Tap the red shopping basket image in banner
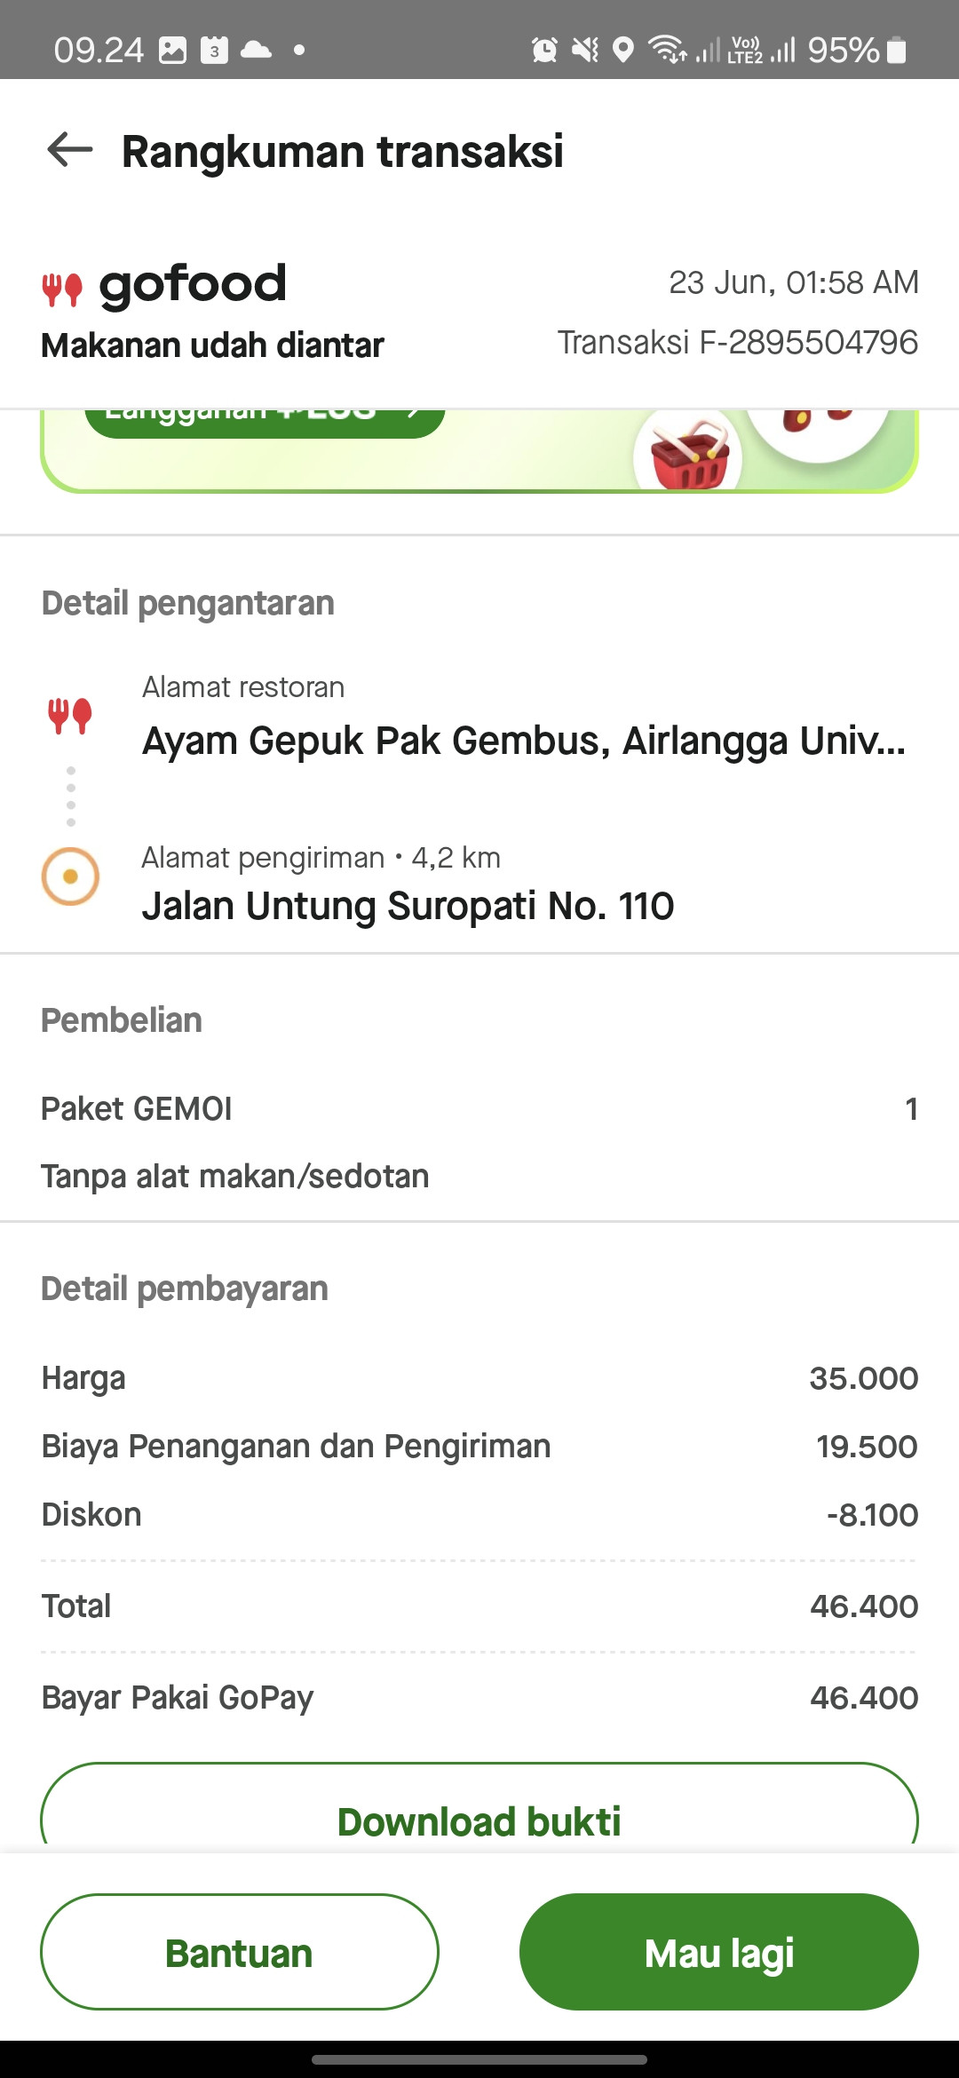 click(x=690, y=452)
